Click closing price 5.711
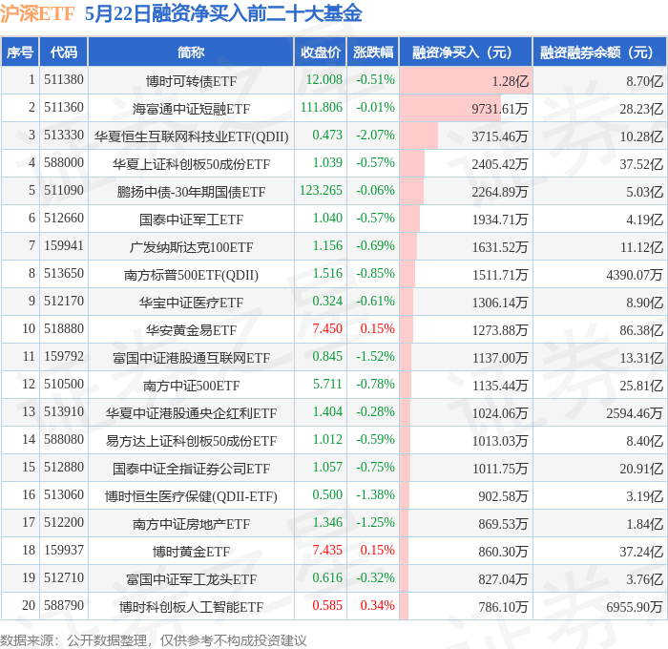Screen dimensions: 668x649 click(327, 385)
